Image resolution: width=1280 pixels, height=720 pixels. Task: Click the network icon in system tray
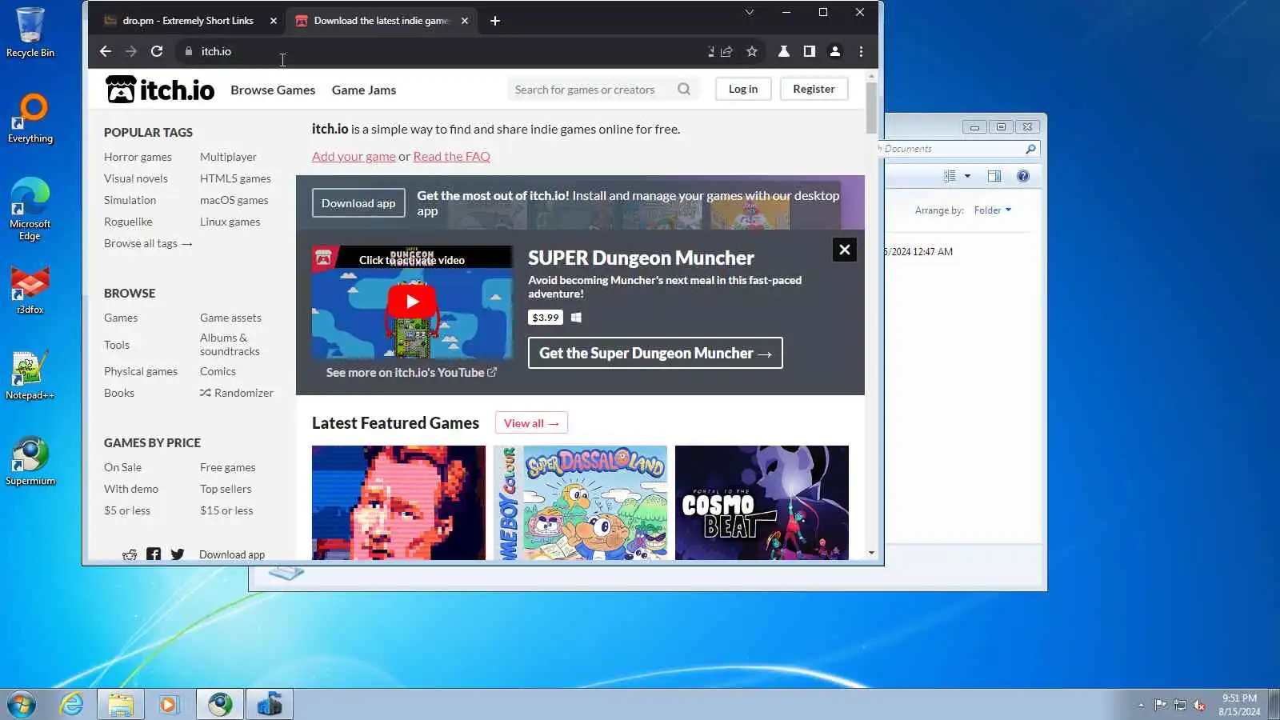click(x=1180, y=705)
